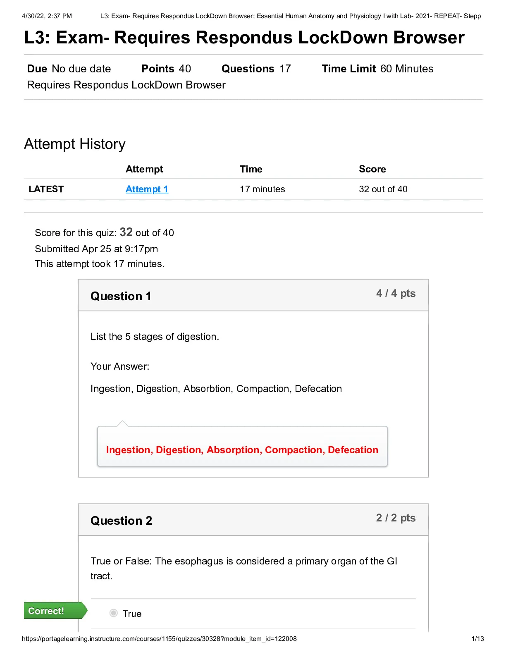The width and height of the screenshot is (506, 655).
Task: Click the Question 2 header
Action: pos(121,521)
